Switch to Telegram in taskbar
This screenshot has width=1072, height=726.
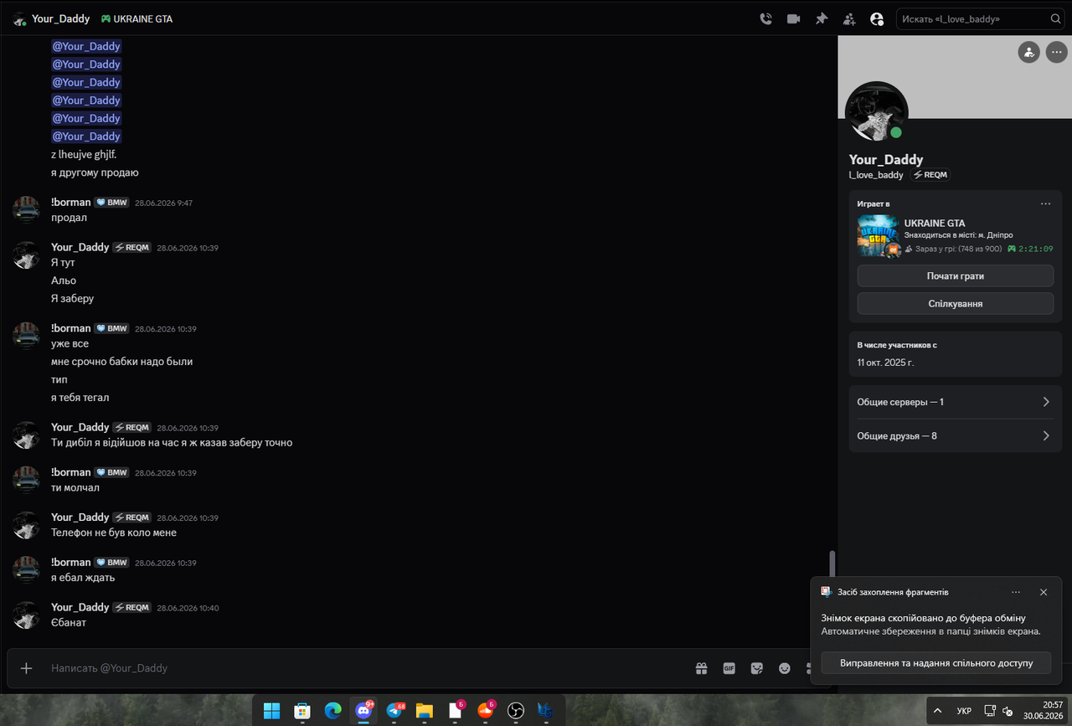click(394, 711)
